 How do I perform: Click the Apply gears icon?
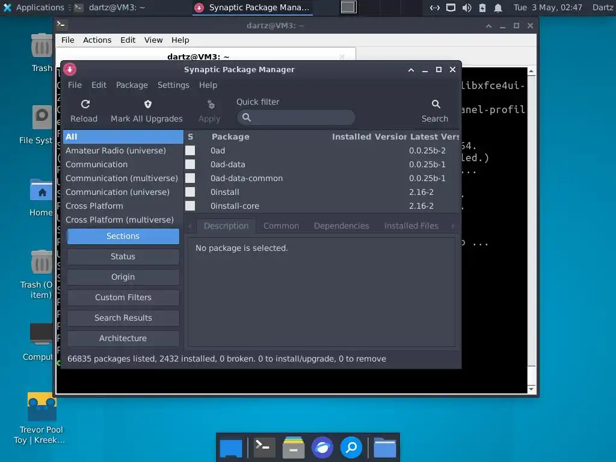pyautogui.click(x=211, y=105)
